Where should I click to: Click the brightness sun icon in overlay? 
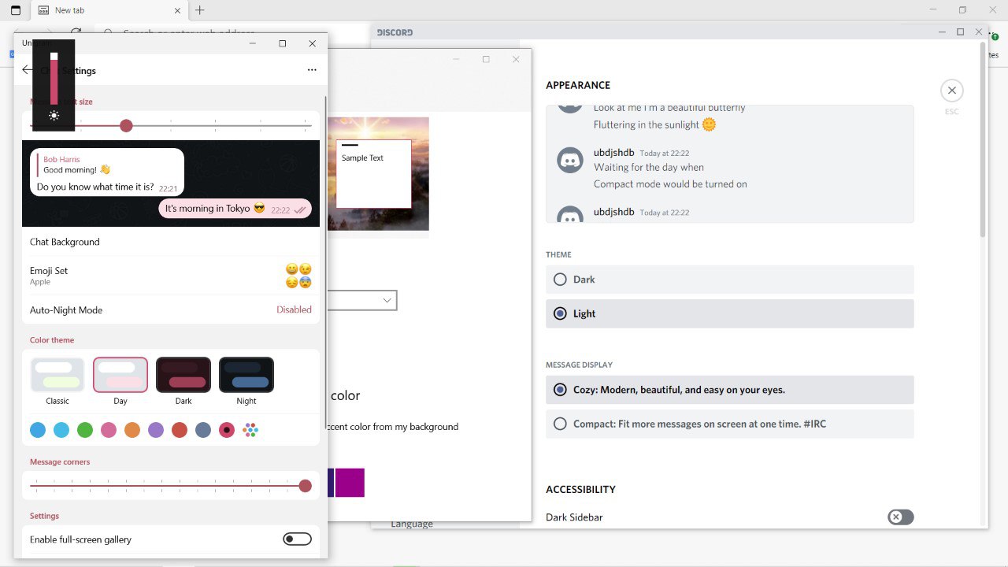point(54,116)
